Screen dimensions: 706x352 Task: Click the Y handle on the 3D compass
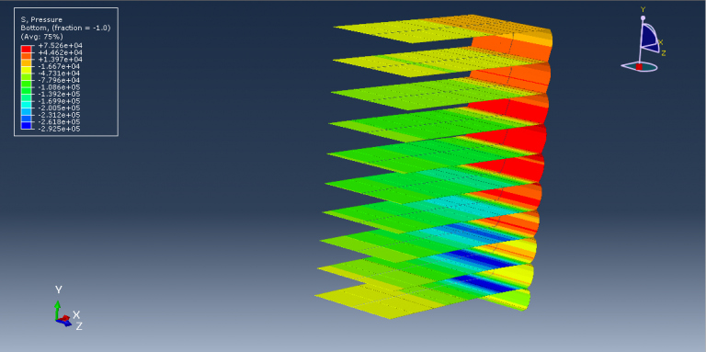[x=643, y=18]
